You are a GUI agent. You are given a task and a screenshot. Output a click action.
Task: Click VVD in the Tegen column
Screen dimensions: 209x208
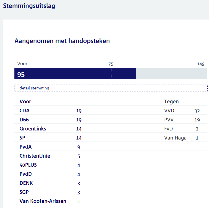(x=169, y=111)
